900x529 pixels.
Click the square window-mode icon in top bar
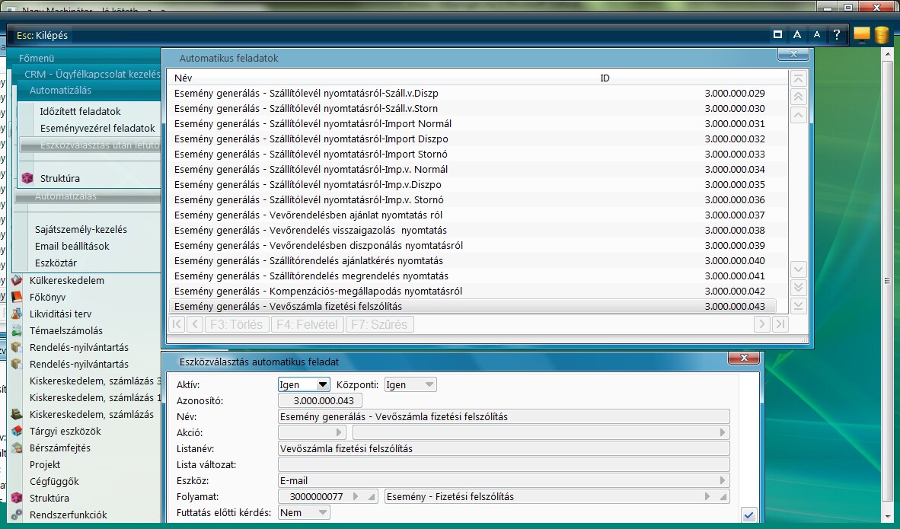(777, 34)
